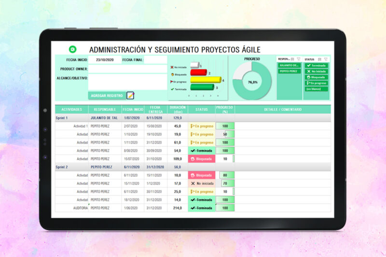Click the duration value 129,0
Viewport: 386px width, 257px height.
[x=178, y=118]
